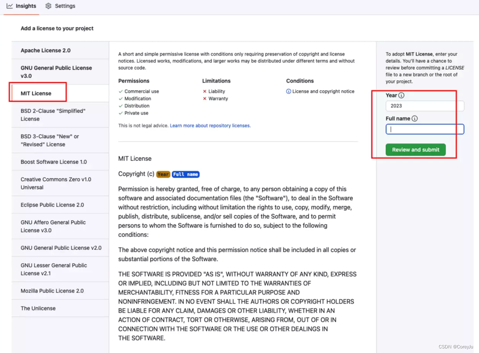Click the Full name input field
Screen dimensions: 479x353
tap(425, 129)
